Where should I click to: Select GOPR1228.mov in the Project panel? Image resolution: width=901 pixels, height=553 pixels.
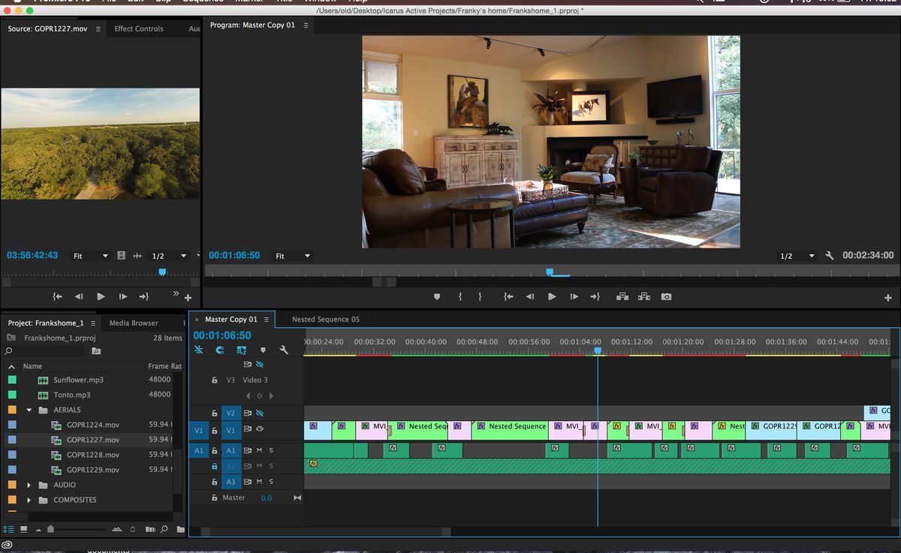(92, 455)
